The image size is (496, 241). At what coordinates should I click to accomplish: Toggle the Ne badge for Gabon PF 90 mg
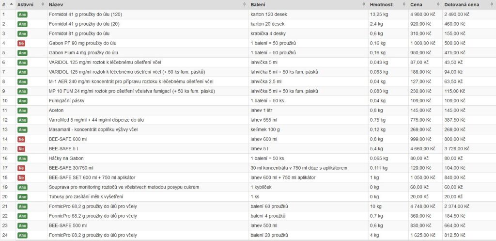21,43
